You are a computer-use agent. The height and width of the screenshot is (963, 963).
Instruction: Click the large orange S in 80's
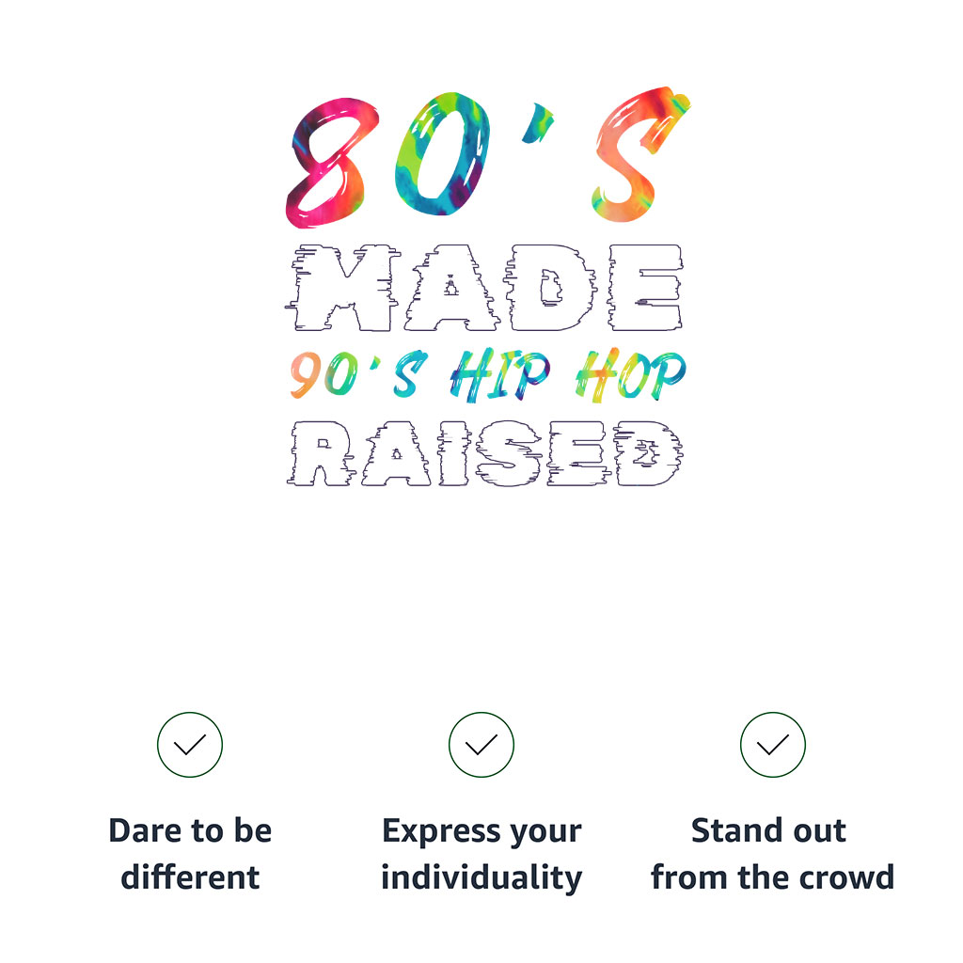639,155
